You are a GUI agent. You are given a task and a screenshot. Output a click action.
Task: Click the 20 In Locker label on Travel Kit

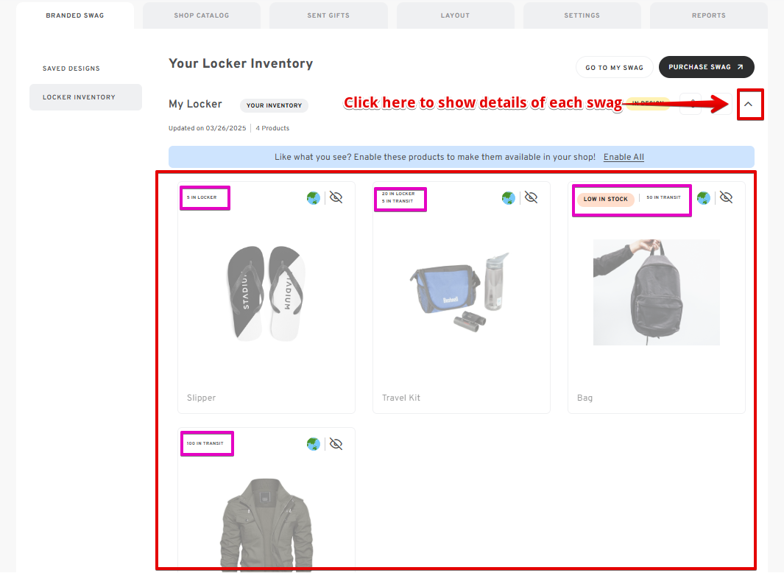tap(398, 194)
